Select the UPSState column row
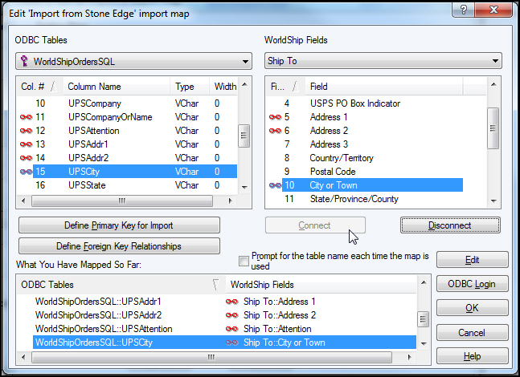Viewport: 520px width, 377px height. coord(127,185)
